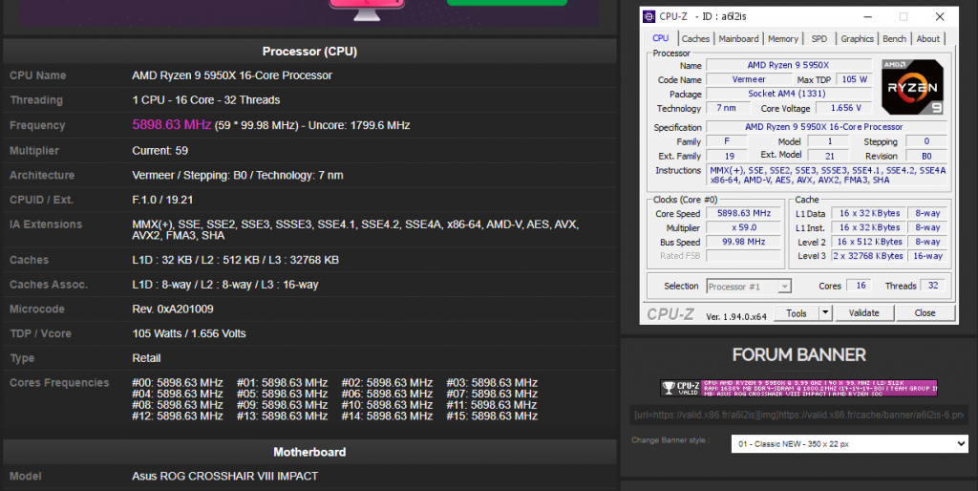Viewport: 978px width, 491px height.
Task: Click the Ext. Model 21 field
Action: [829, 156]
